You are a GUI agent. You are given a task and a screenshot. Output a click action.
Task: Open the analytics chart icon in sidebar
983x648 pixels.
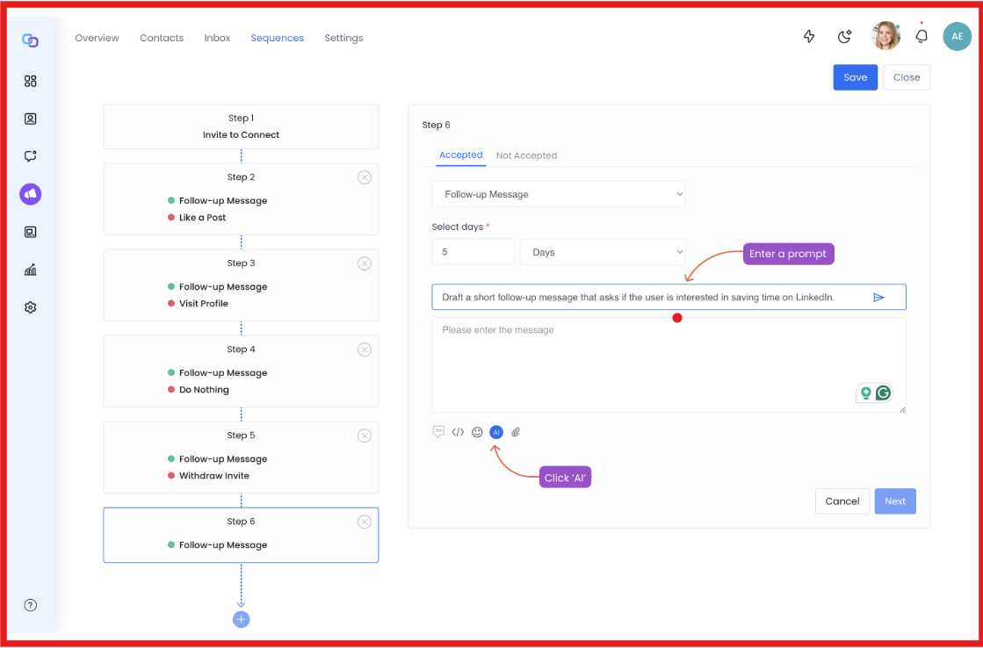pyautogui.click(x=30, y=270)
